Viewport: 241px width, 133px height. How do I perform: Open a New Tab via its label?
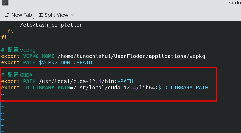[x=22, y=15]
